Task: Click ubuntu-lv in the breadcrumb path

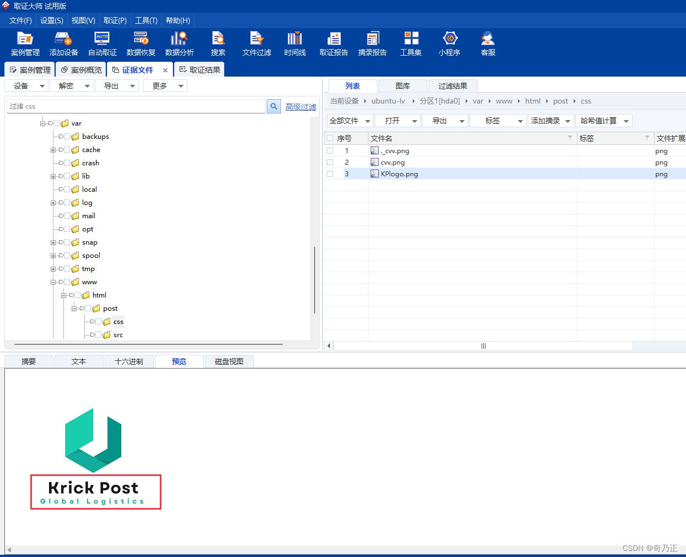Action: point(388,101)
